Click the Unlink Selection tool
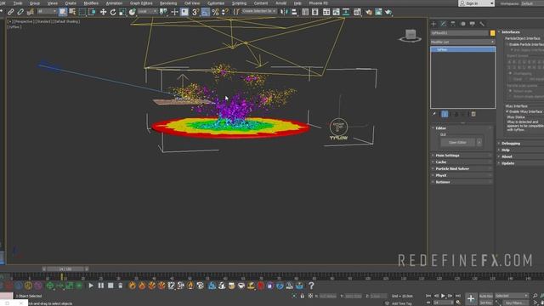The image size is (544, 306). click(20, 12)
